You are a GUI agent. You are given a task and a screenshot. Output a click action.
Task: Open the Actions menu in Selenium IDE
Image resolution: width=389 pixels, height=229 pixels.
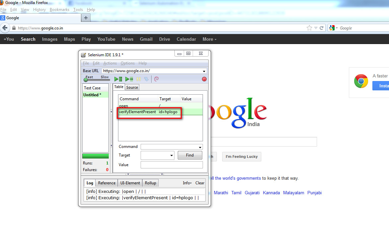[110, 63]
